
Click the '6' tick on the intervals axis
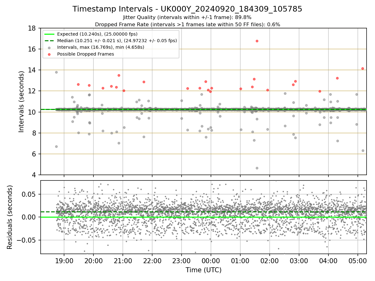coord(33,154)
